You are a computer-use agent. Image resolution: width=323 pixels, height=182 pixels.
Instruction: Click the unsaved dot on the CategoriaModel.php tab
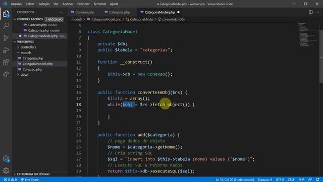coord(178,12)
